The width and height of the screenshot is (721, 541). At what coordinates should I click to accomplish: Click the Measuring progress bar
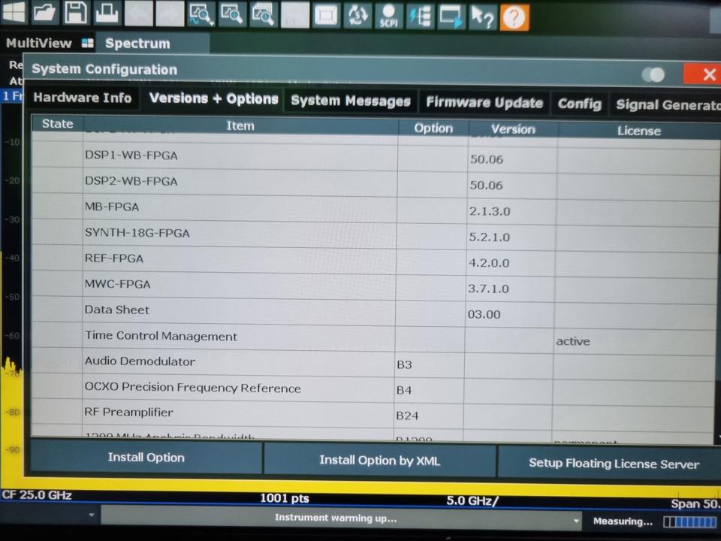click(x=690, y=522)
